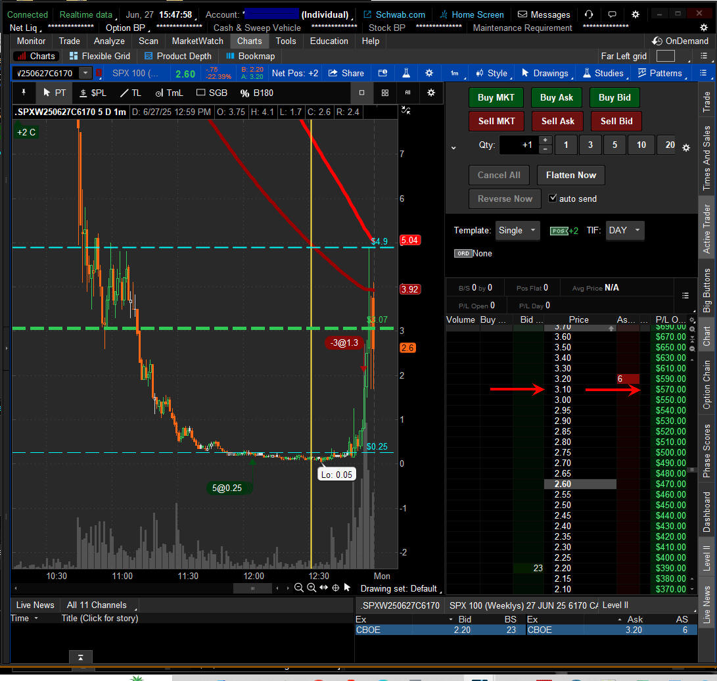
Task: Click the 3.20 price ladder row
Action: (563, 379)
